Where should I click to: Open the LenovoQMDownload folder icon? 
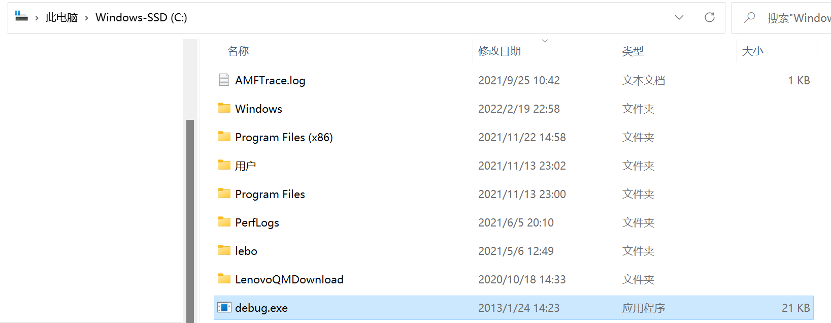[x=224, y=279]
